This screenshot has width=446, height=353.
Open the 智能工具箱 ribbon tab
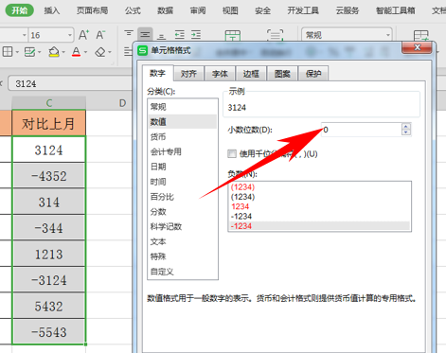[x=395, y=10]
